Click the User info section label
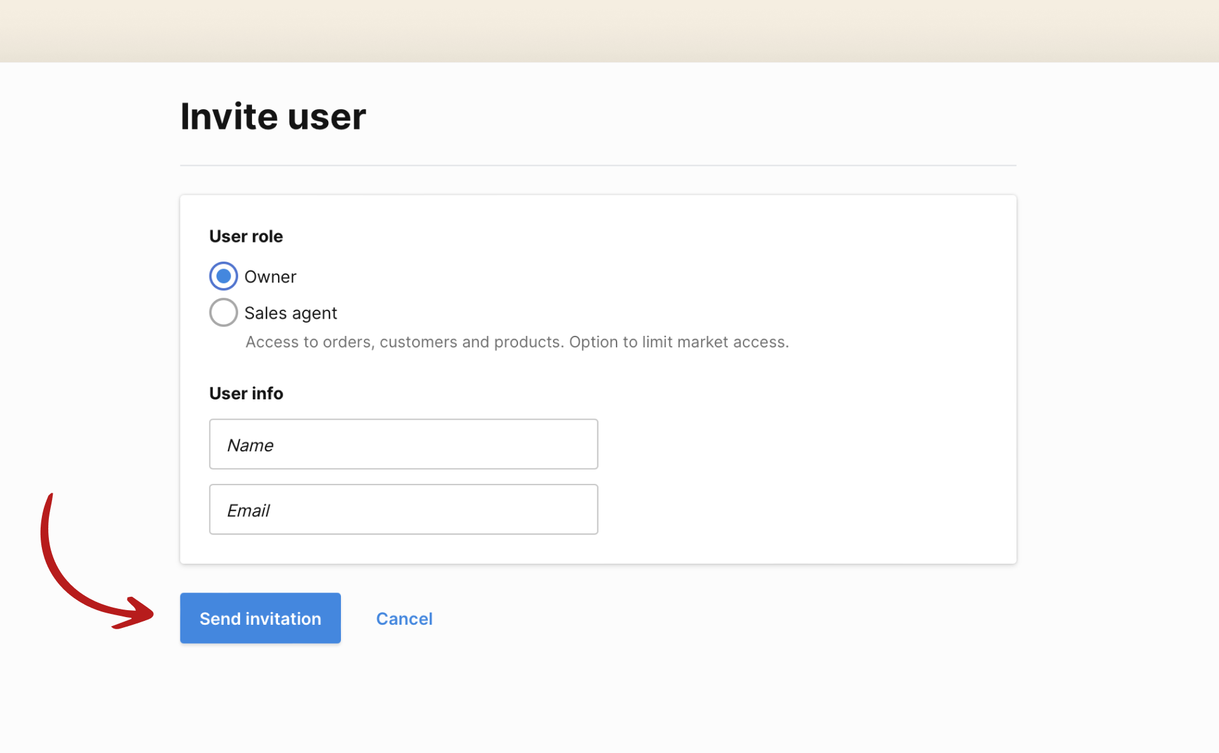1219x753 pixels. click(x=246, y=393)
